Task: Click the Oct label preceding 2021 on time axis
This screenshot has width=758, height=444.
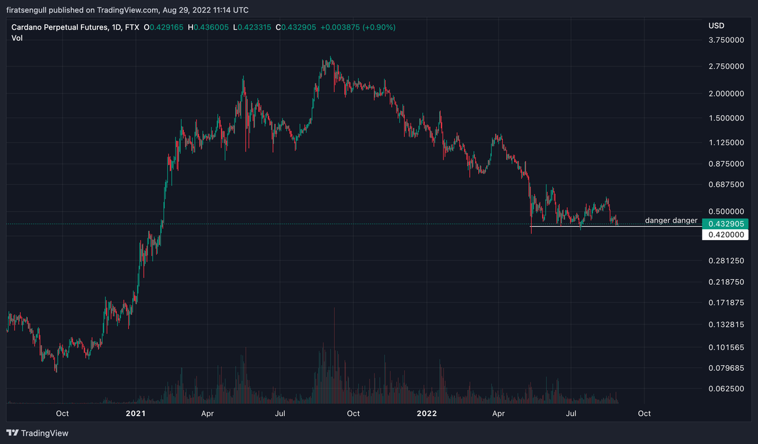Action: point(62,414)
